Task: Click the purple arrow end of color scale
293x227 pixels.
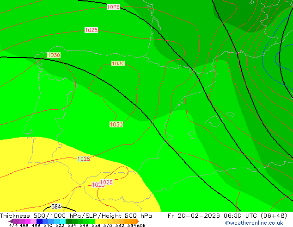Action: point(11,221)
